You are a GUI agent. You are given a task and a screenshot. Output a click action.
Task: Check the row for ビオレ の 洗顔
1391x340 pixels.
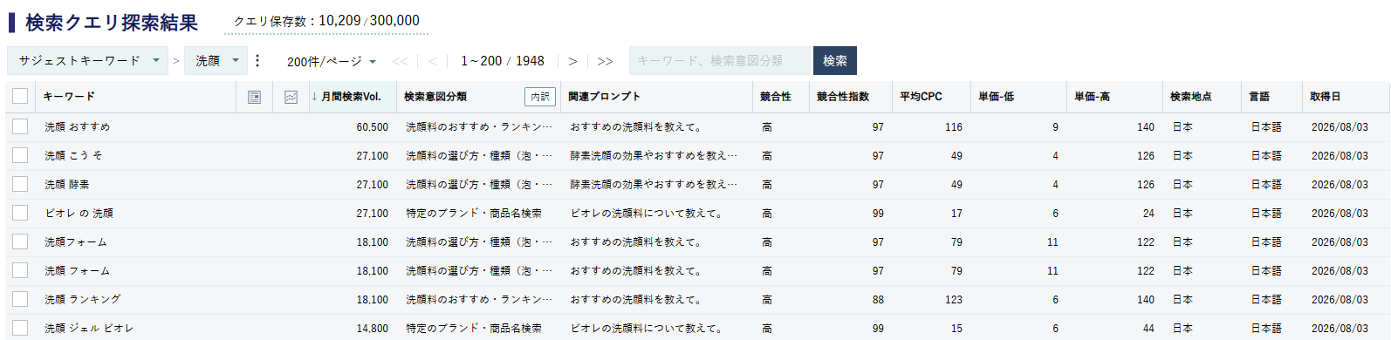[20, 213]
